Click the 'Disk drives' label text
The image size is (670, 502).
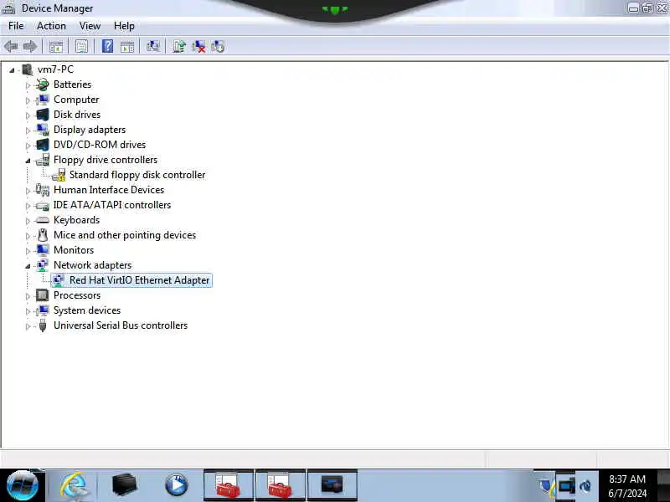point(77,115)
